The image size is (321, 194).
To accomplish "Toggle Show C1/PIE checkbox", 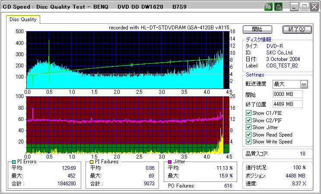I will [248, 113].
